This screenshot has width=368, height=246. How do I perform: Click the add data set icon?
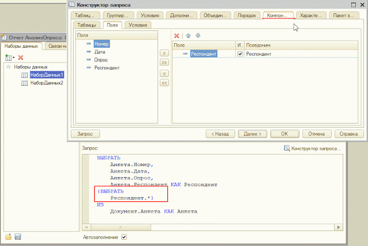8,57
